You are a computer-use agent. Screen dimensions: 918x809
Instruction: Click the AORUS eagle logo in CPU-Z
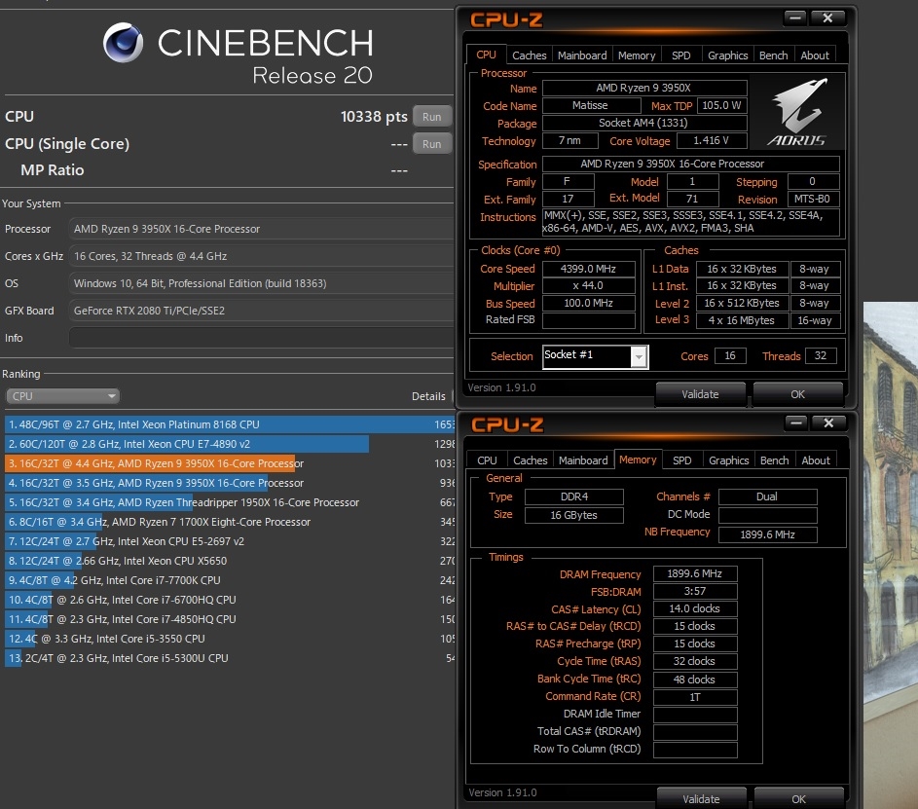pyautogui.click(x=797, y=112)
